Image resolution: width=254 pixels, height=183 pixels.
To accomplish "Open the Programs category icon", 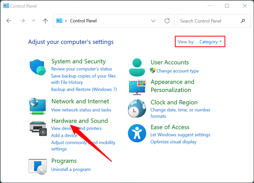I will click(x=38, y=166).
